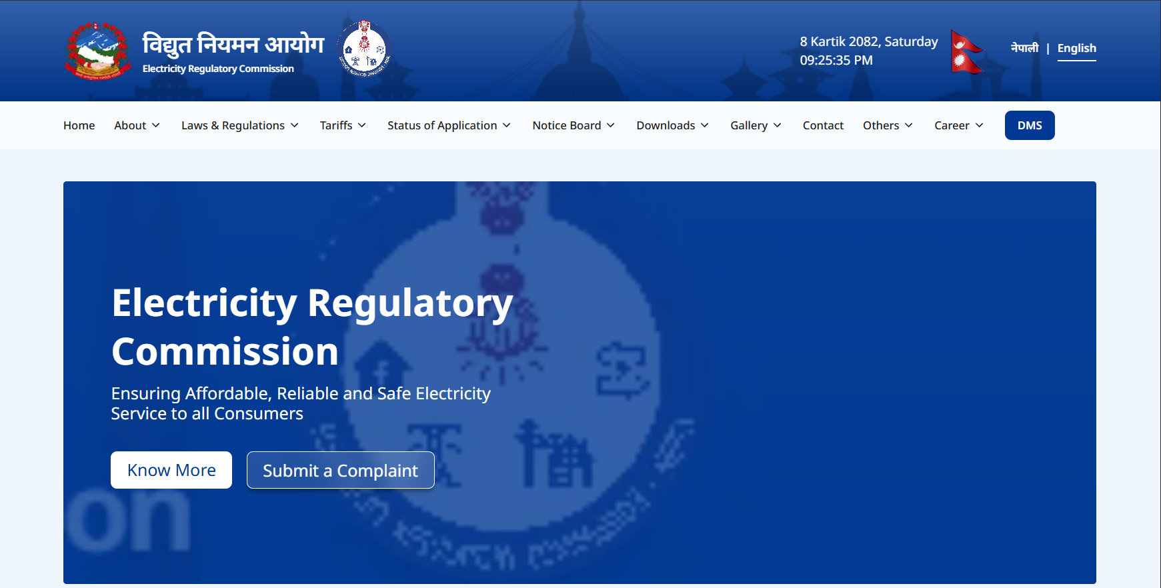Expand the About dropdown menu

pyautogui.click(x=137, y=125)
